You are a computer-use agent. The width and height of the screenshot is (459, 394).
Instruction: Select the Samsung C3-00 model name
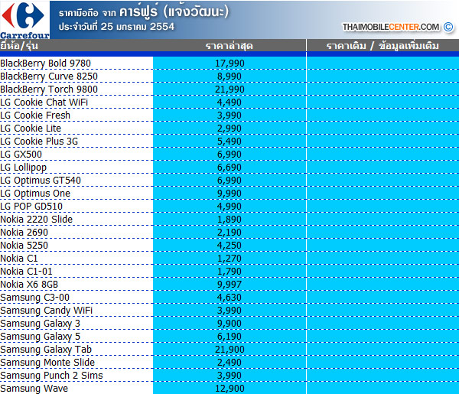coord(35,298)
